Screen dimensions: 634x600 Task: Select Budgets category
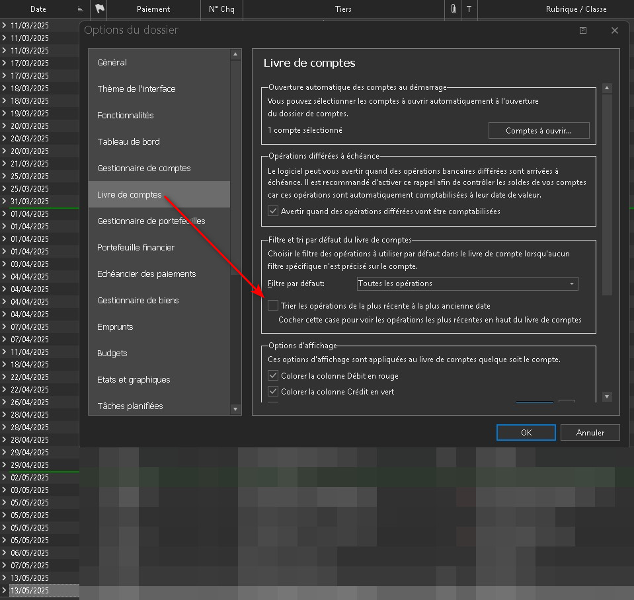[159, 353]
